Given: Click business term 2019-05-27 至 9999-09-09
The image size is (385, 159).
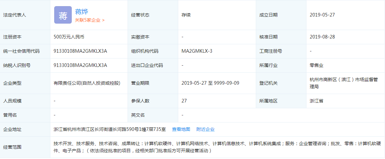Looking at the screenshot, I should [x=210, y=83].
